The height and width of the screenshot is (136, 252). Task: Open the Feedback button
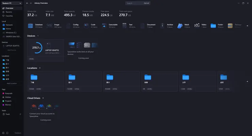(18, 133)
